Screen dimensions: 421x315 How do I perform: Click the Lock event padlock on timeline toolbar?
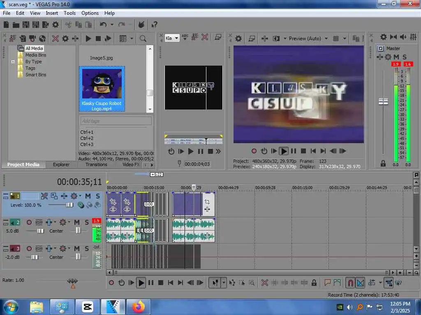(314, 283)
